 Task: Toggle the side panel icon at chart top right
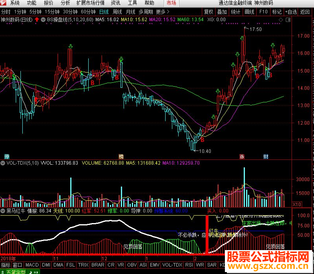[288, 20]
